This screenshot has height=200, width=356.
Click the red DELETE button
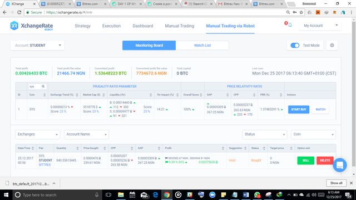coord(325,161)
